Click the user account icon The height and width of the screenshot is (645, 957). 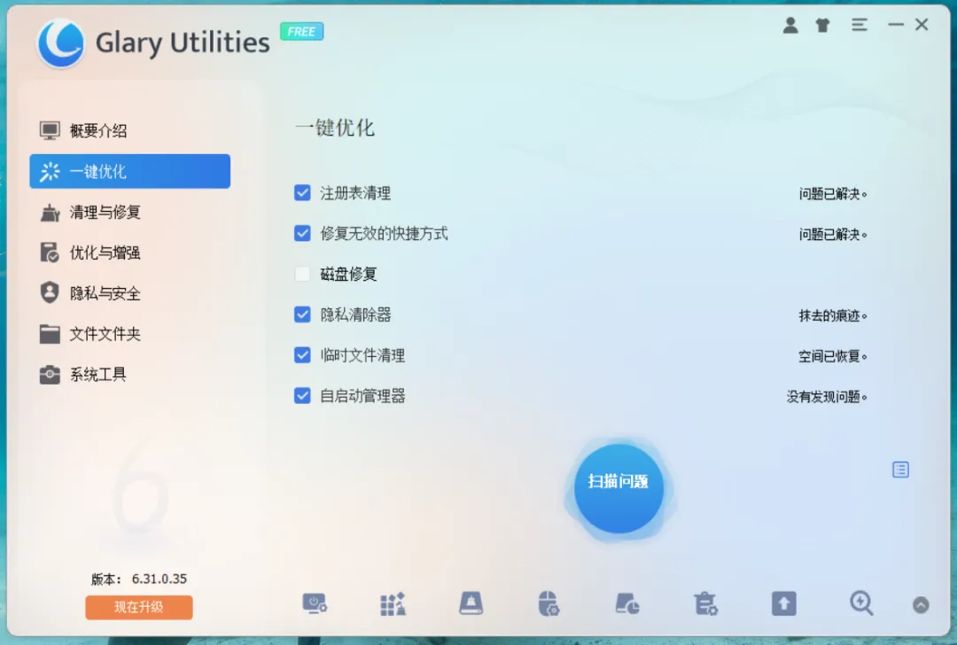coord(790,25)
